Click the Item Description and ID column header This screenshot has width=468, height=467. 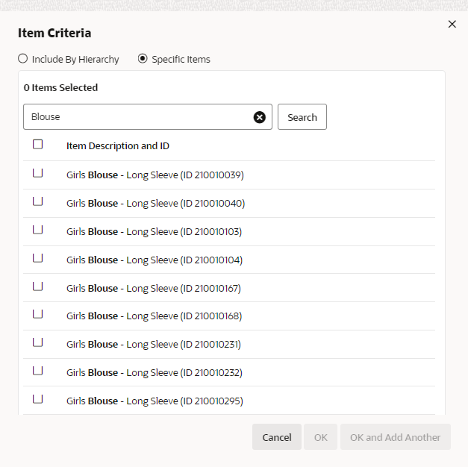click(118, 146)
